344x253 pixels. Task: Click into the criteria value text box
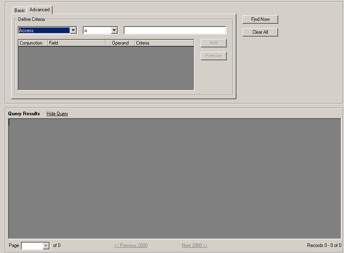pos(175,30)
